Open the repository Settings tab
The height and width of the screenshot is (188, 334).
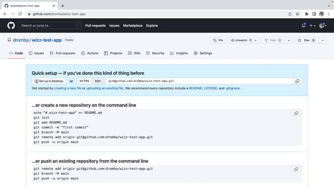(x=203, y=53)
